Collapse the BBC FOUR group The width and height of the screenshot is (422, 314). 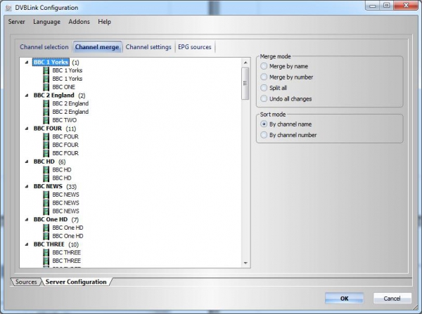pyautogui.click(x=27, y=129)
